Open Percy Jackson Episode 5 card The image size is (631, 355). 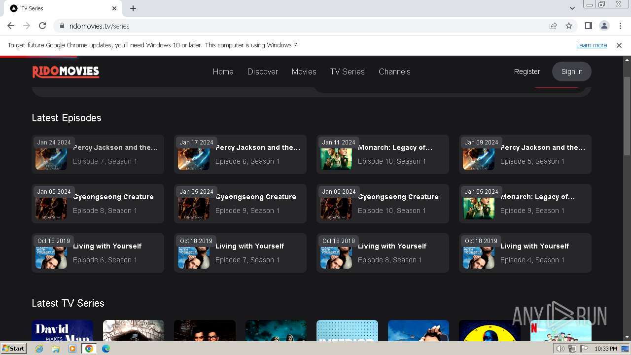pos(525,154)
